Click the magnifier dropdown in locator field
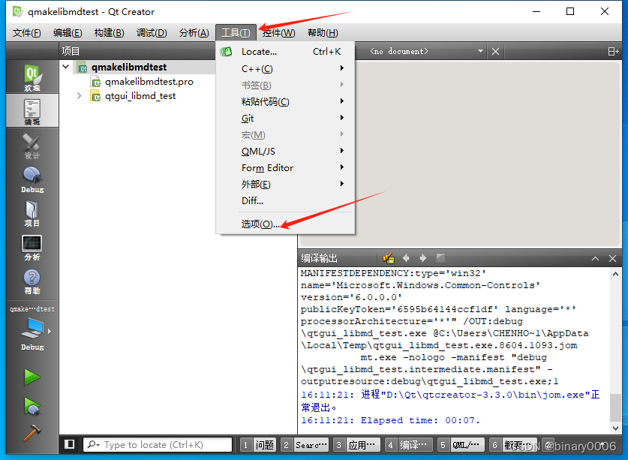628x460 pixels. coord(94,444)
